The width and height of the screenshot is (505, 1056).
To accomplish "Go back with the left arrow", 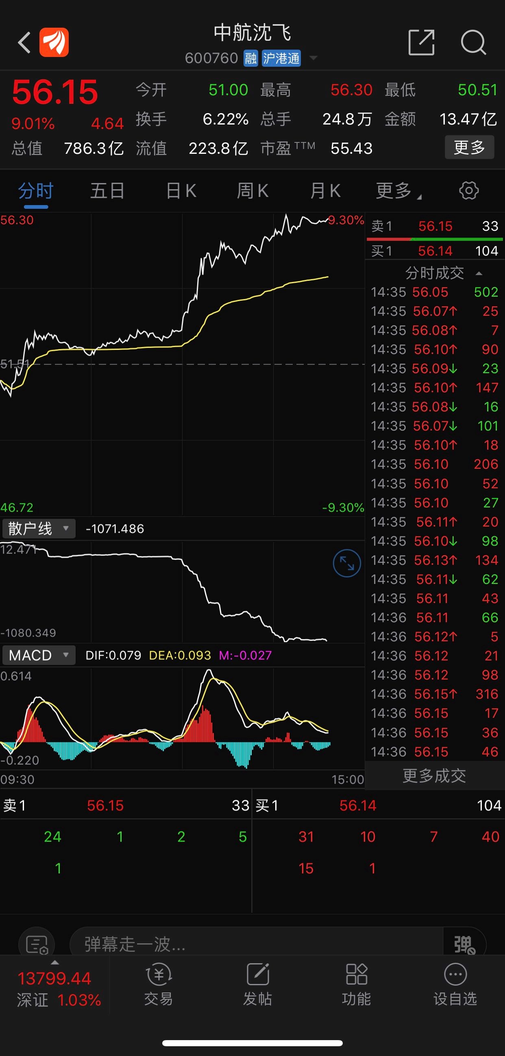I will point(24,42).
